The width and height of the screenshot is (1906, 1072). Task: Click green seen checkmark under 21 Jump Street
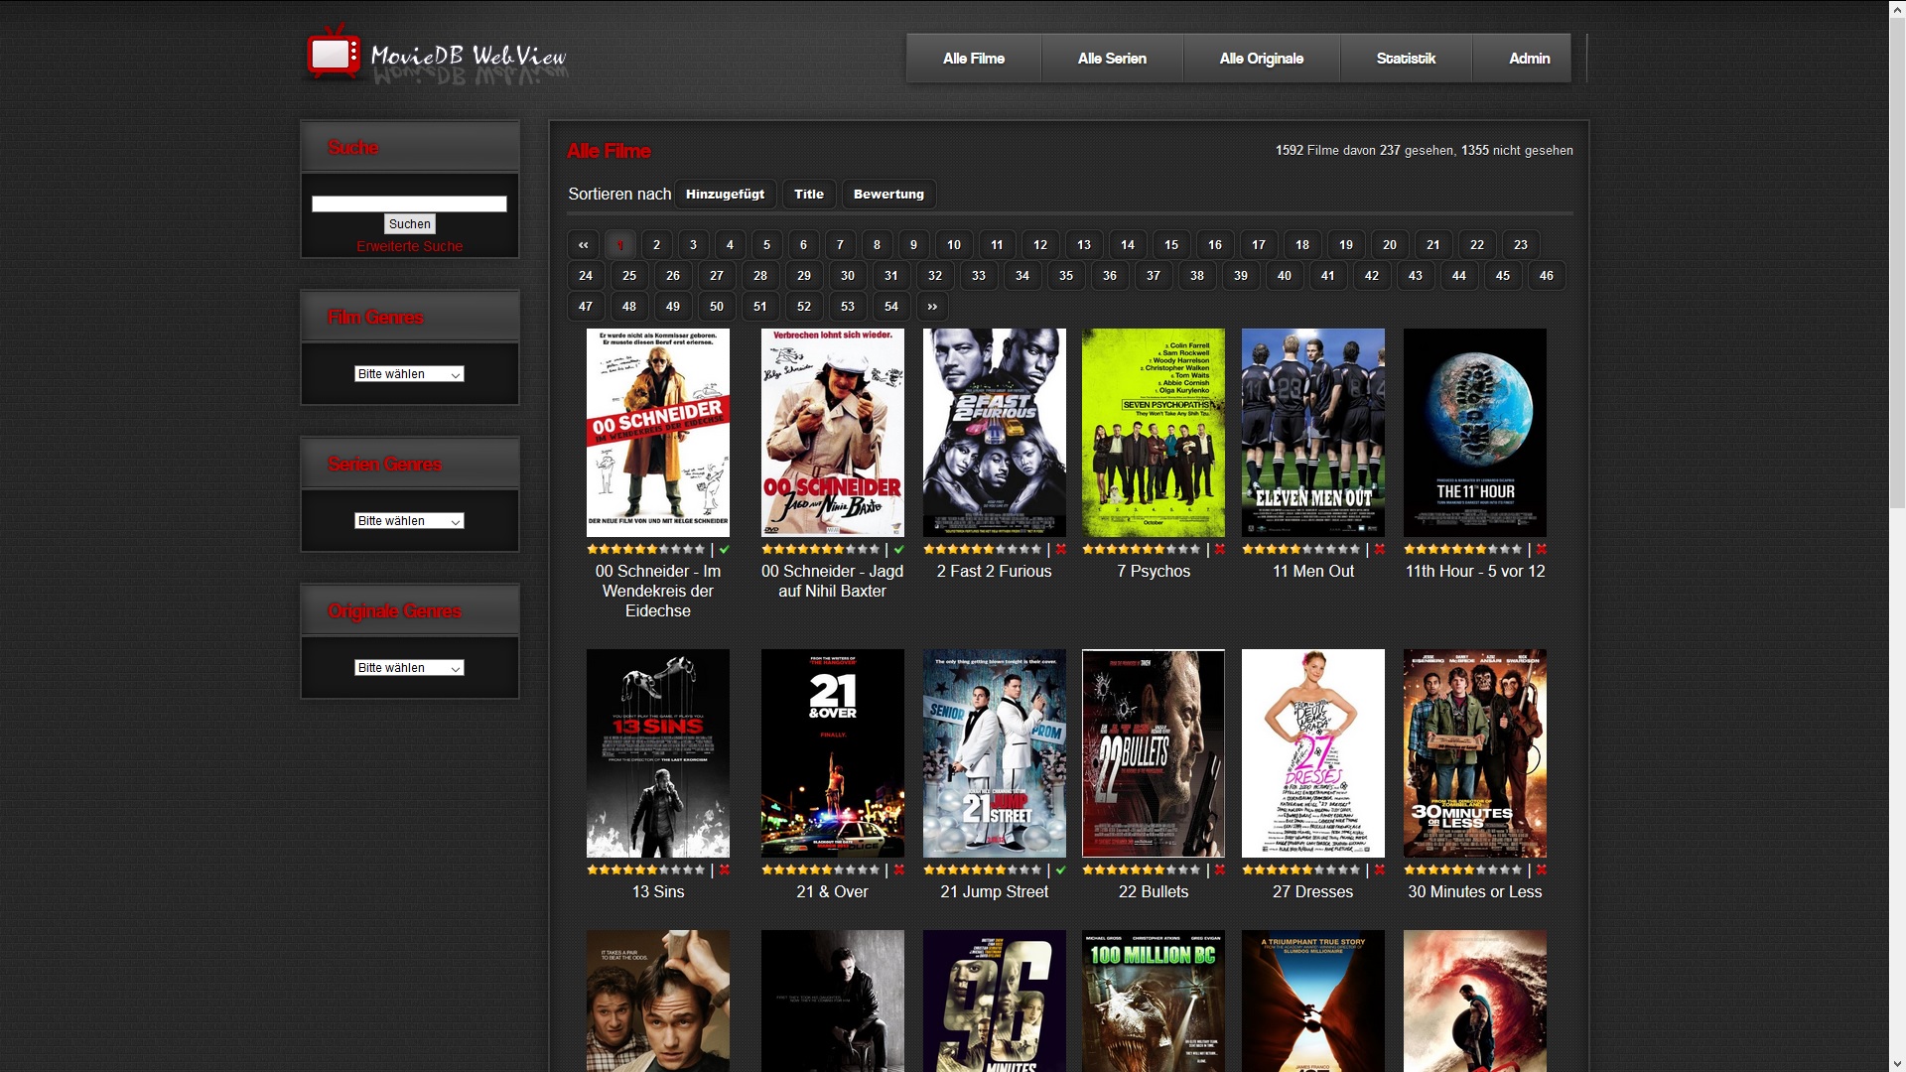1061,871
